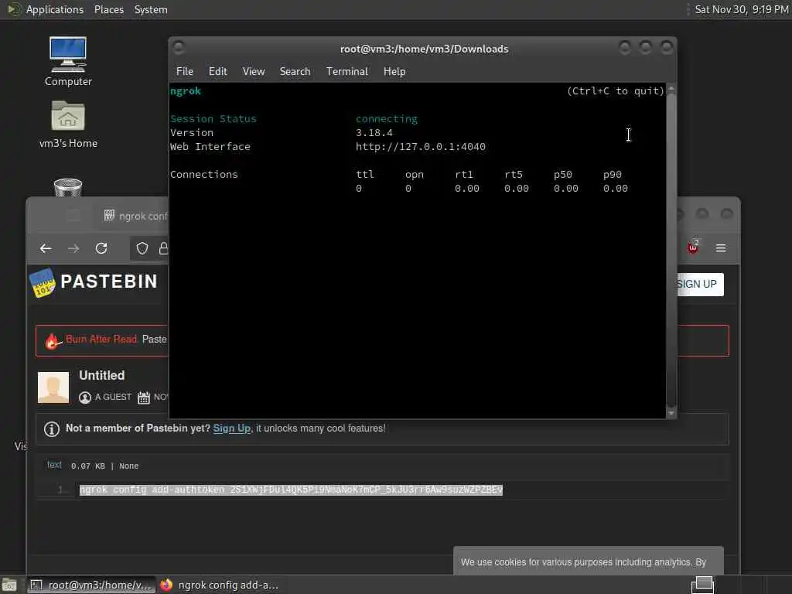The height and width of the screenshot is (594, 792).
Task: Click the browser back arrow
Action: click(46, 248)
